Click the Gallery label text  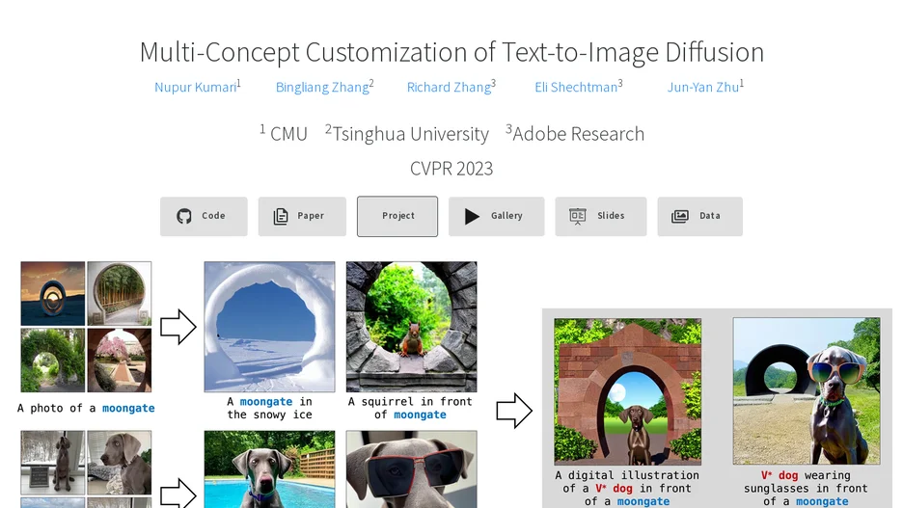[x=506, y=216]
